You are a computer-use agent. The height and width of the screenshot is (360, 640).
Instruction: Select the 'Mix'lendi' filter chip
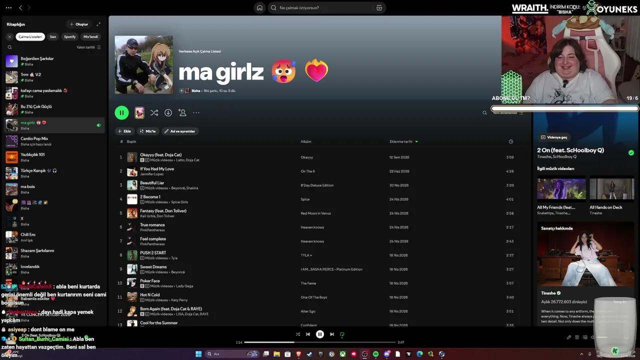point(90,36)
